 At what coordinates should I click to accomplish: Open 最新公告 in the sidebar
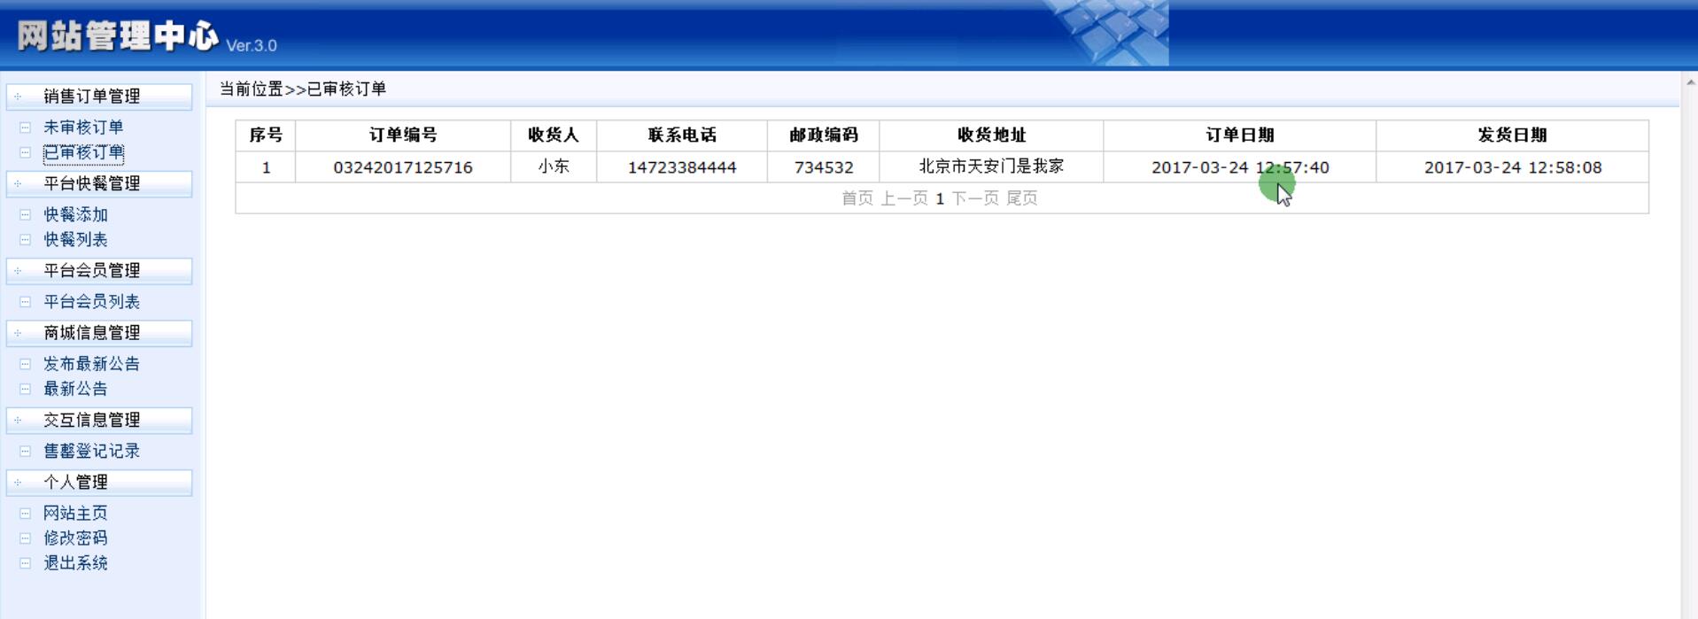click(75, 388)
